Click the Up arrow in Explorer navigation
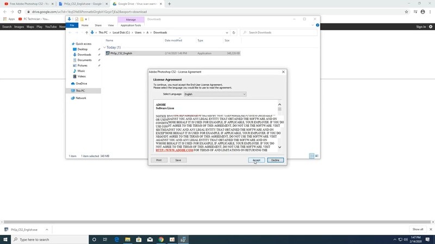Screen dimensions: 435x244 tap(85, 33)
